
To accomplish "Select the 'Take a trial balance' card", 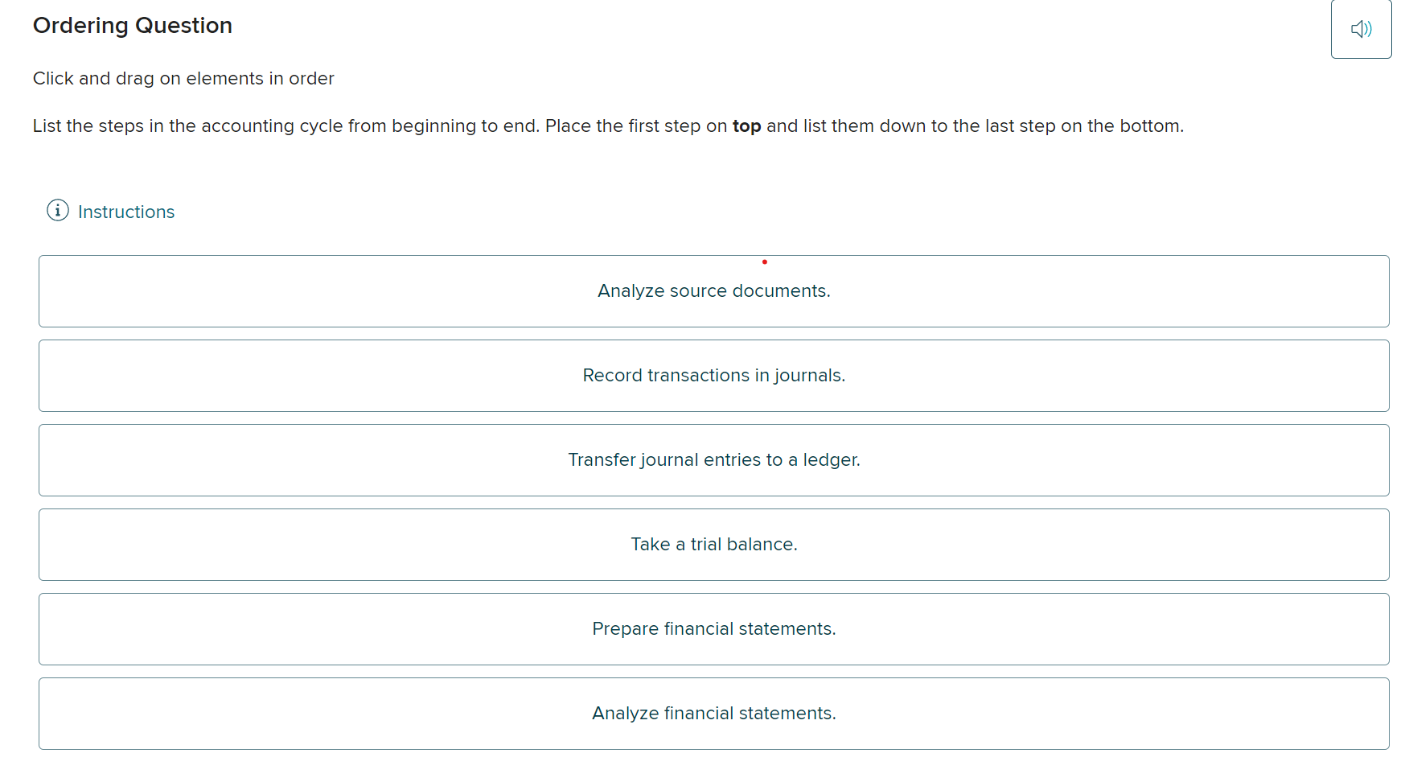I will [713, 544].
